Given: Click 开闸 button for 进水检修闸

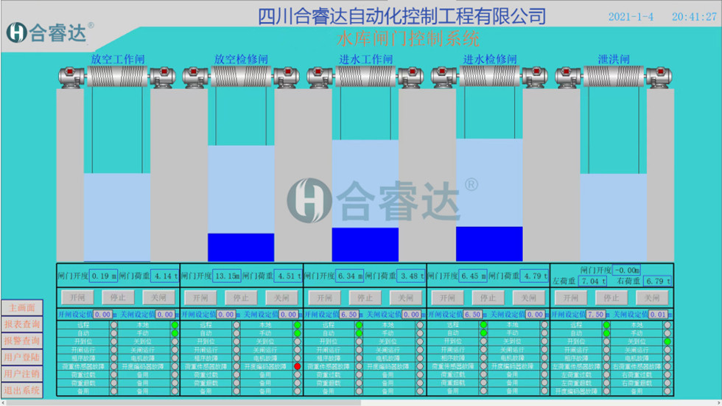Looking at the screenshot, I should click(x=448, y=298).
